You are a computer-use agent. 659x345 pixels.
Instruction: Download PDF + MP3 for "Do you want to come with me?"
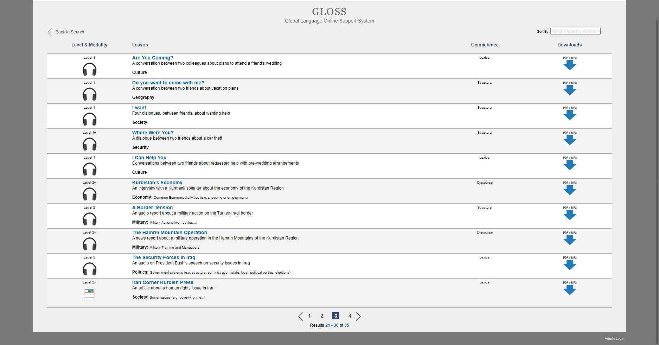click(x=570, y=90)
